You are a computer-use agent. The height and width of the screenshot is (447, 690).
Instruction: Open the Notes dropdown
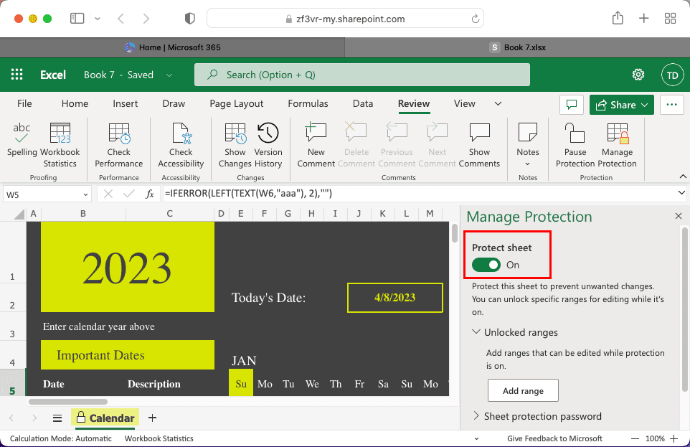tap(528, 163)
